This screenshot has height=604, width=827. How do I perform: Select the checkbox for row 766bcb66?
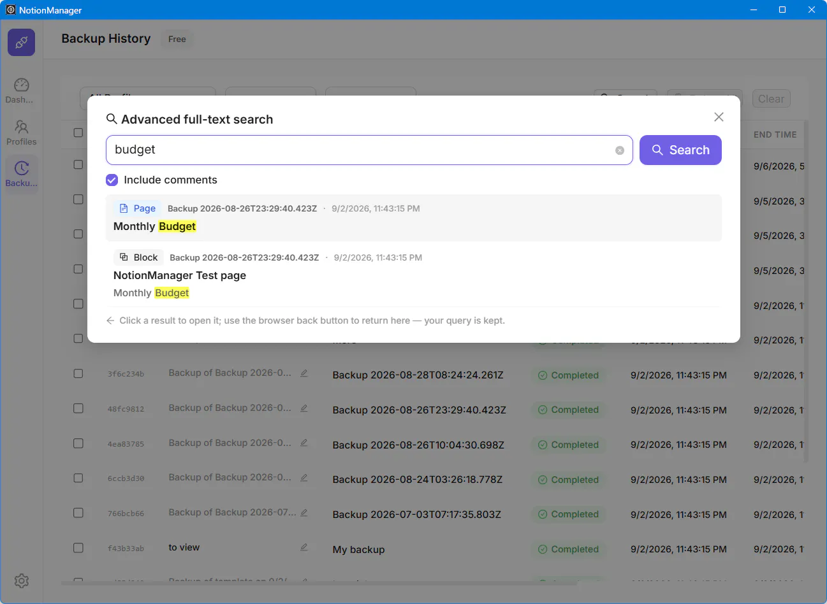(x=78, y=512)
